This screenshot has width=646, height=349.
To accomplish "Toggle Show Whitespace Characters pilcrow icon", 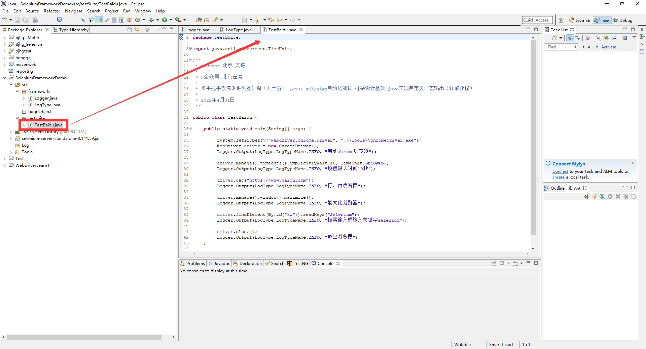I will pos(122,20).
